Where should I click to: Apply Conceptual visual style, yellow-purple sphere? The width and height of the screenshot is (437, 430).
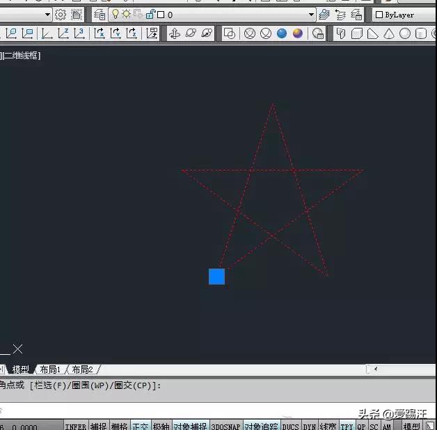click(298, 33)
